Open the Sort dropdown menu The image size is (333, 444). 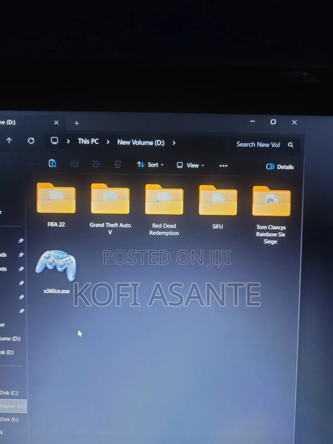[150, 165]
